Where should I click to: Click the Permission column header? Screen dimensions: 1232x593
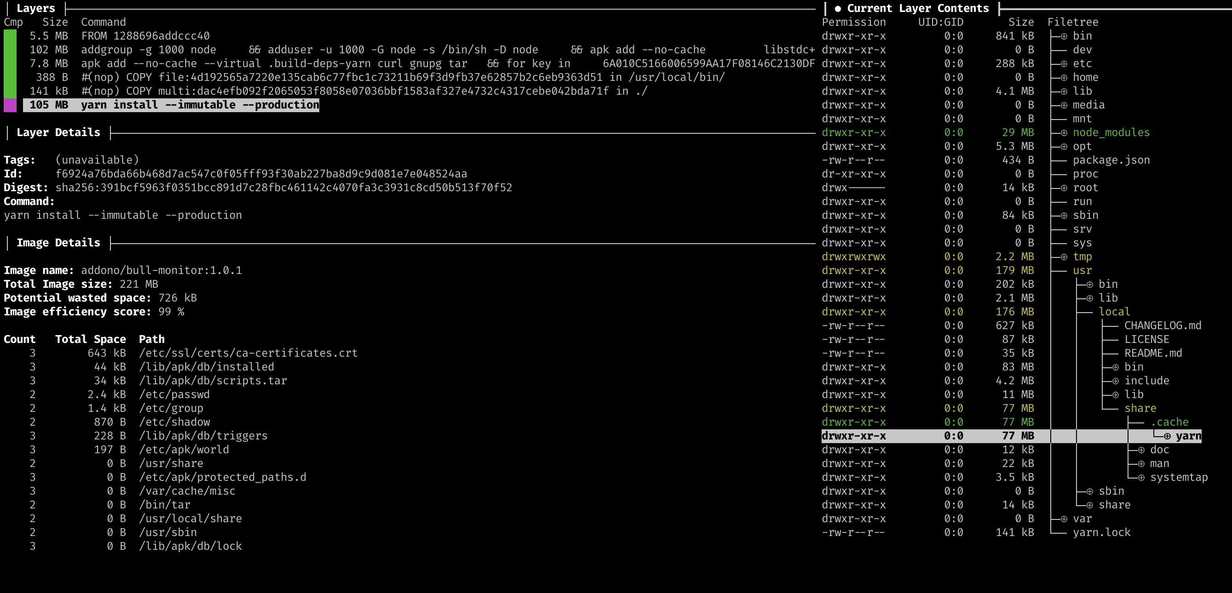[854, 22]
